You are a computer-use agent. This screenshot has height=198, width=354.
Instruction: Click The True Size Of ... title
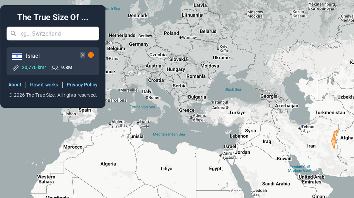click(53, 17)
